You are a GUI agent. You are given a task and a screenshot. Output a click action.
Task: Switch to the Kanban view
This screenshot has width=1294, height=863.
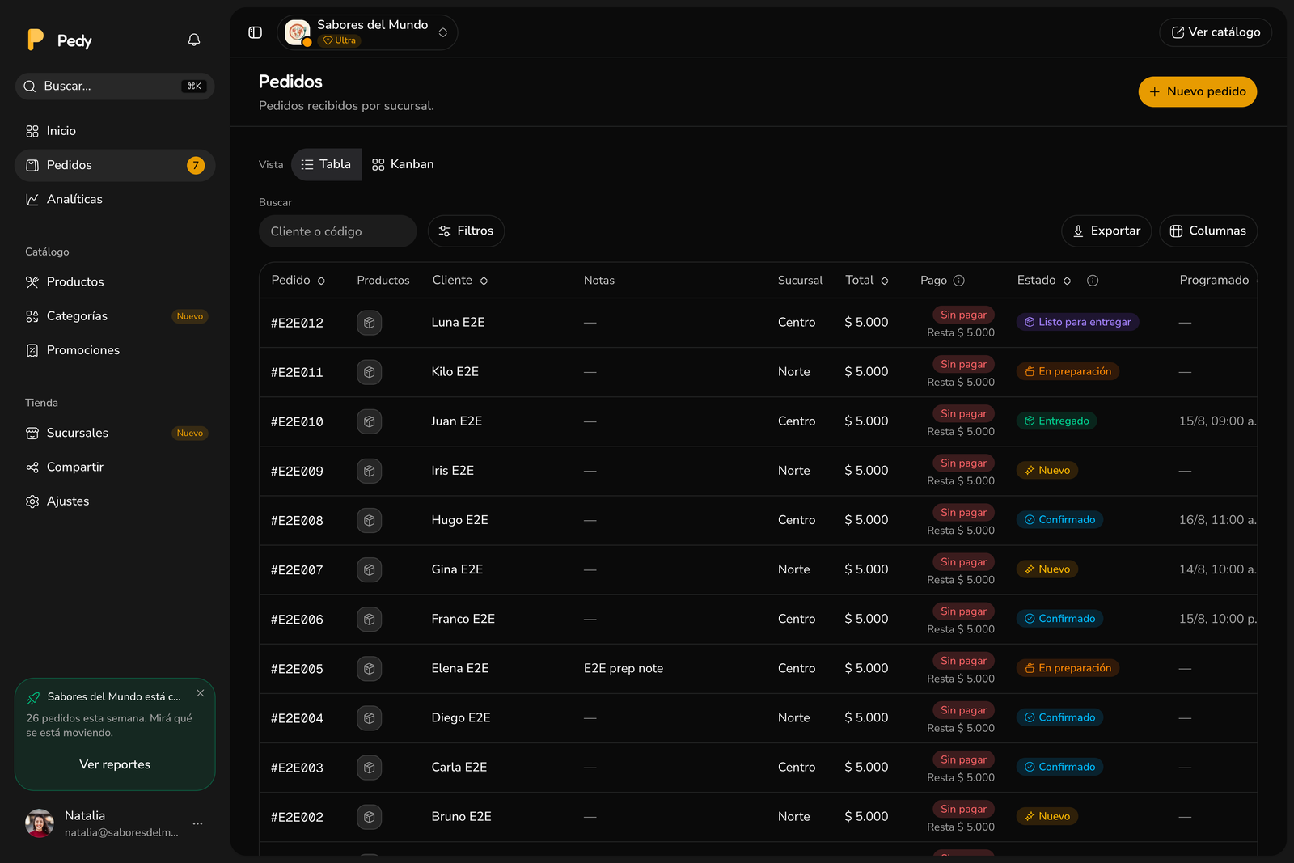tap(403, 164)
